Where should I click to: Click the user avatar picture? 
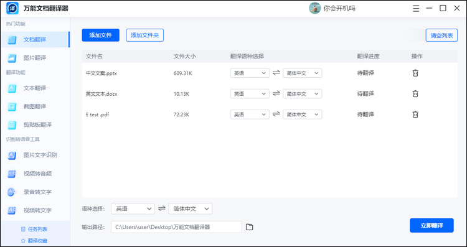point(314,8)
